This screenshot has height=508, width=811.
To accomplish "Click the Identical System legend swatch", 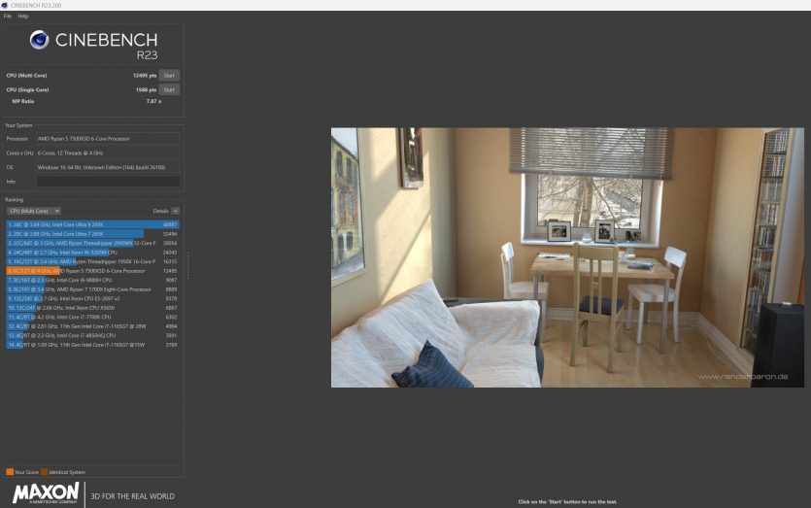I will [x=44, y=471].
